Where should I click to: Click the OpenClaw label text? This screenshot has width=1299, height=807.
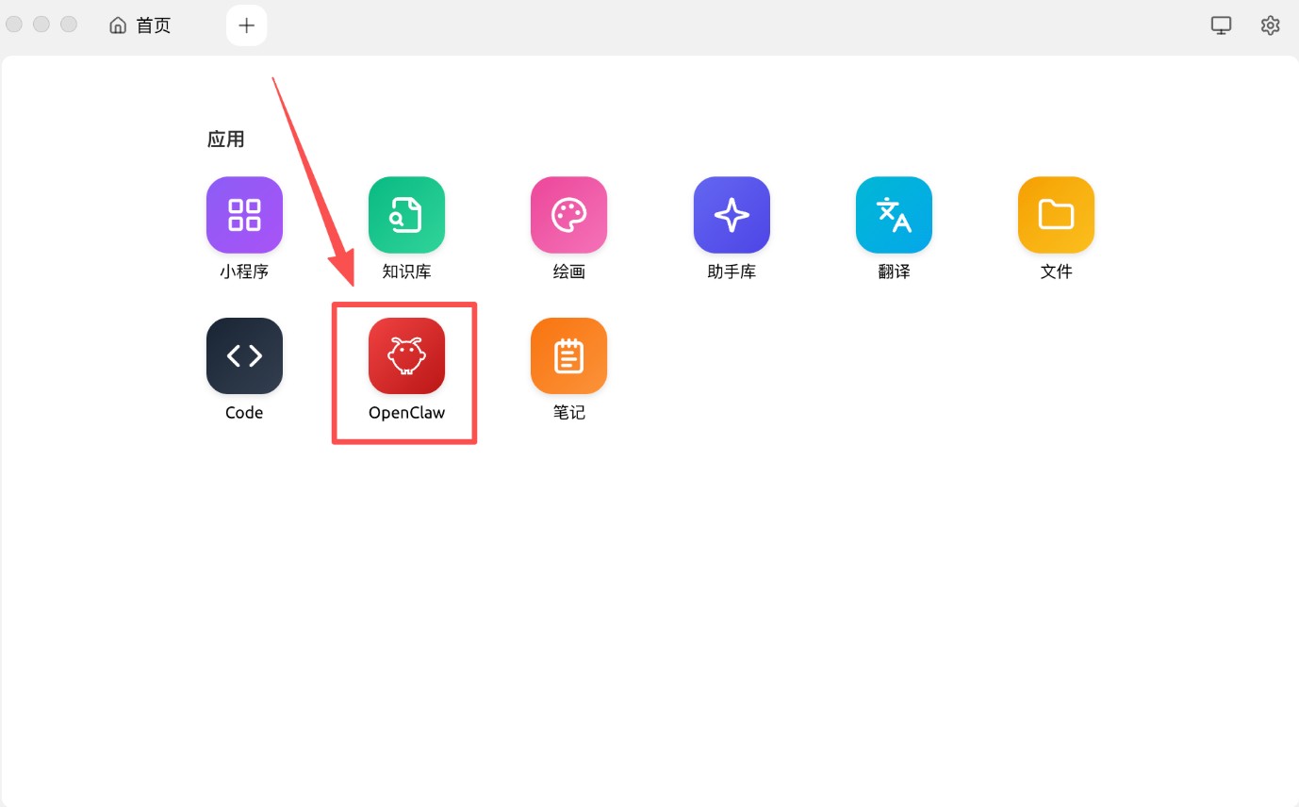click(x=405, y=412)
